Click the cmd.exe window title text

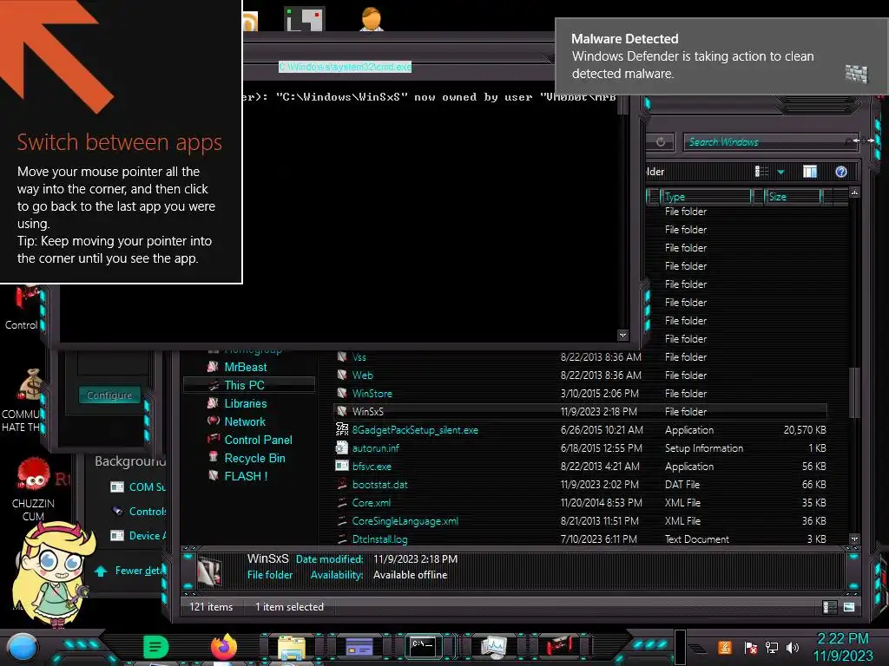pyautogui.click(x=345, y=67)
